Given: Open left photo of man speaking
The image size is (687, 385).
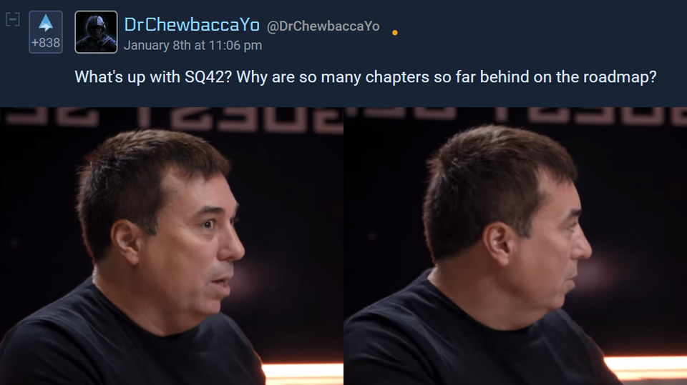Looking at the screenshot, I should [x=172, y=246].
